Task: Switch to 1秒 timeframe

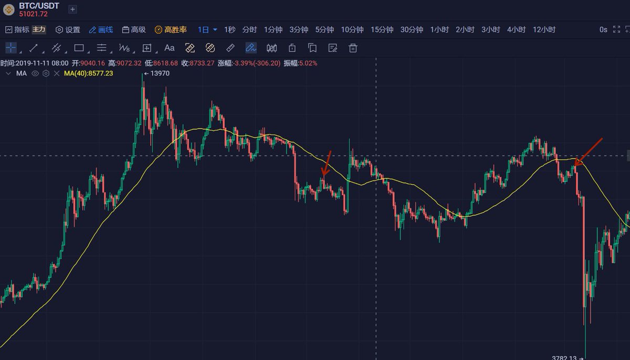Action: click(x=230, y=30)
